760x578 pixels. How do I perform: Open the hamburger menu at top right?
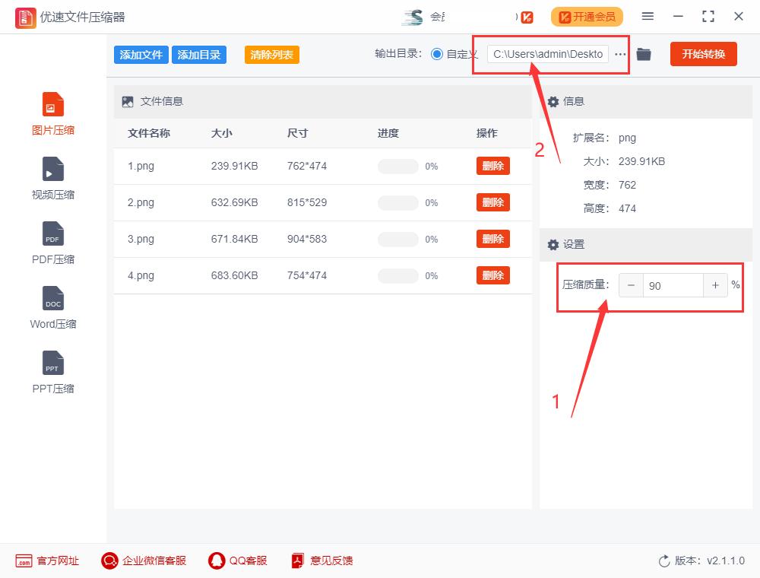[648, 16]
